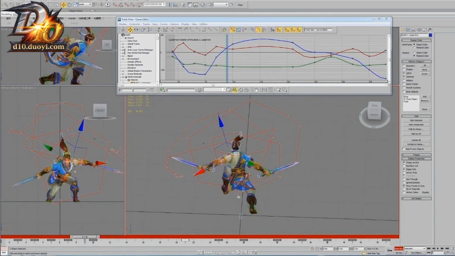Expand Global Tracks in Curve Editor tree

[x=123, y=44]
